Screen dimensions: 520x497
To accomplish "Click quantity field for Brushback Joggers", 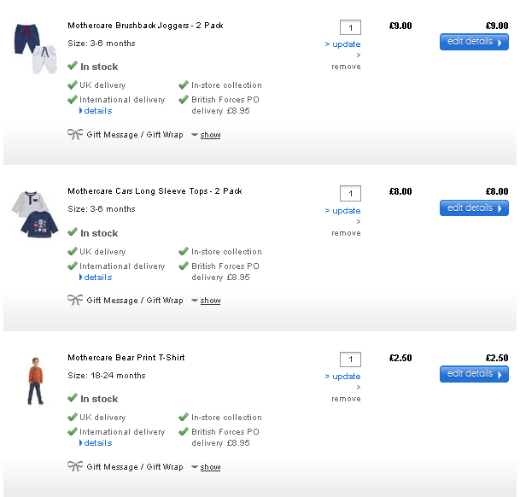I will click(x=350, y=27).
